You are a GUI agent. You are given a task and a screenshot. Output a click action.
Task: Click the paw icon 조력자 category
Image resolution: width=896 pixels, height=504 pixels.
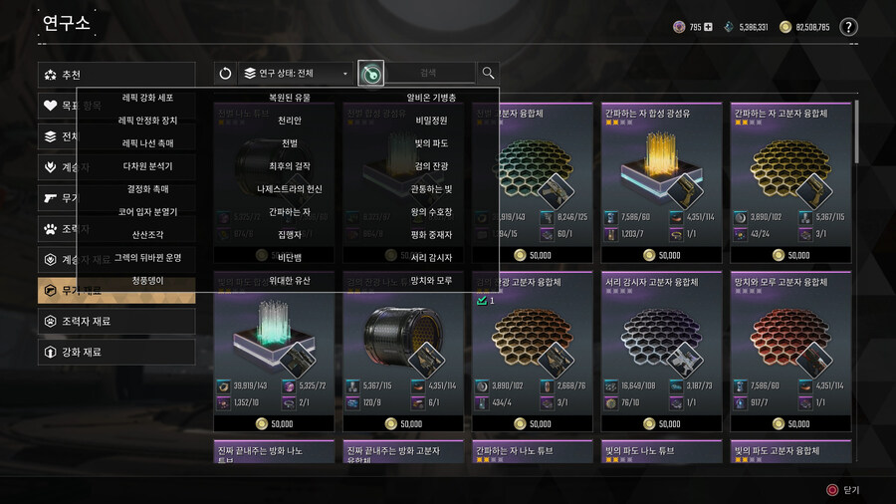click(51, 228)
